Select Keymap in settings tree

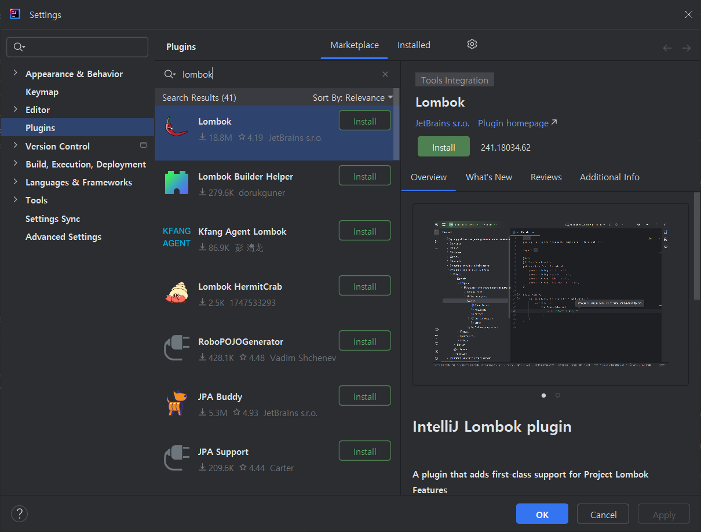pos(42,92)
